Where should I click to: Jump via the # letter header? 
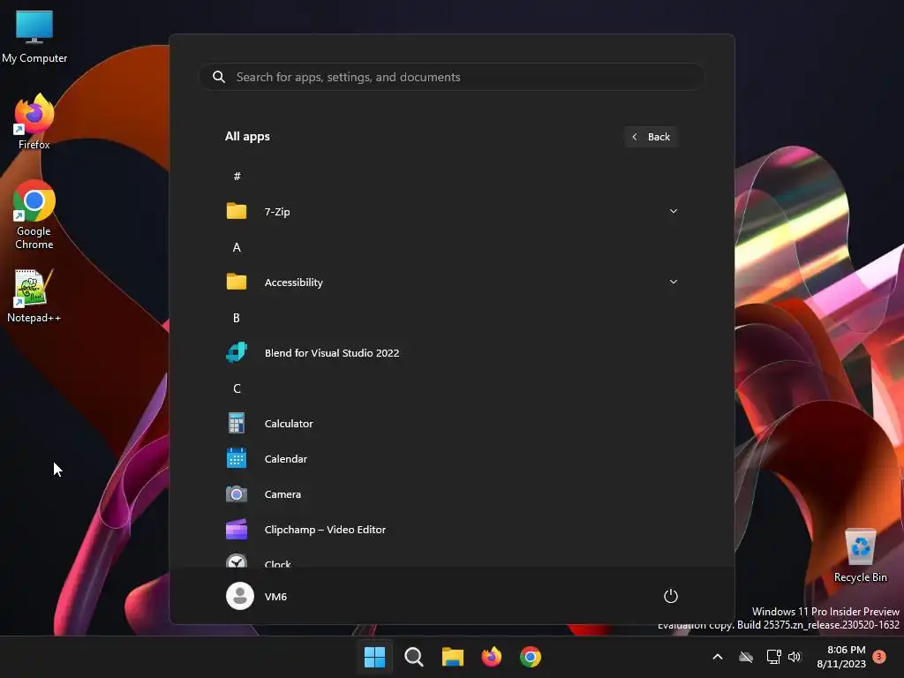(x=237, y=176)
